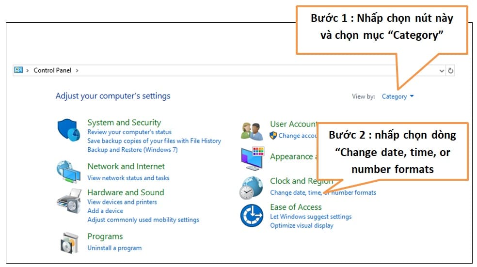Screen dimensions: 477x267
Task: Click the Programs box icon
Action: point(68,242)
